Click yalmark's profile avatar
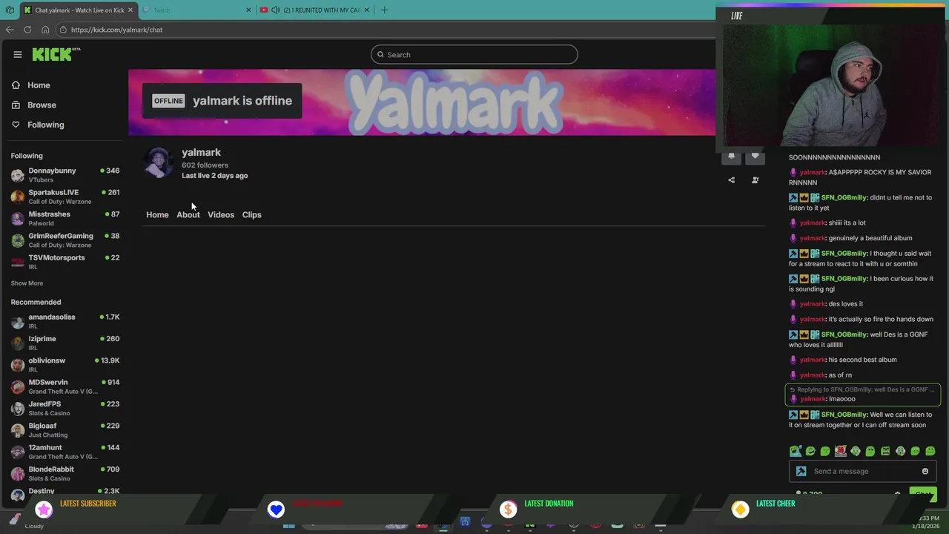 point(158,163)
